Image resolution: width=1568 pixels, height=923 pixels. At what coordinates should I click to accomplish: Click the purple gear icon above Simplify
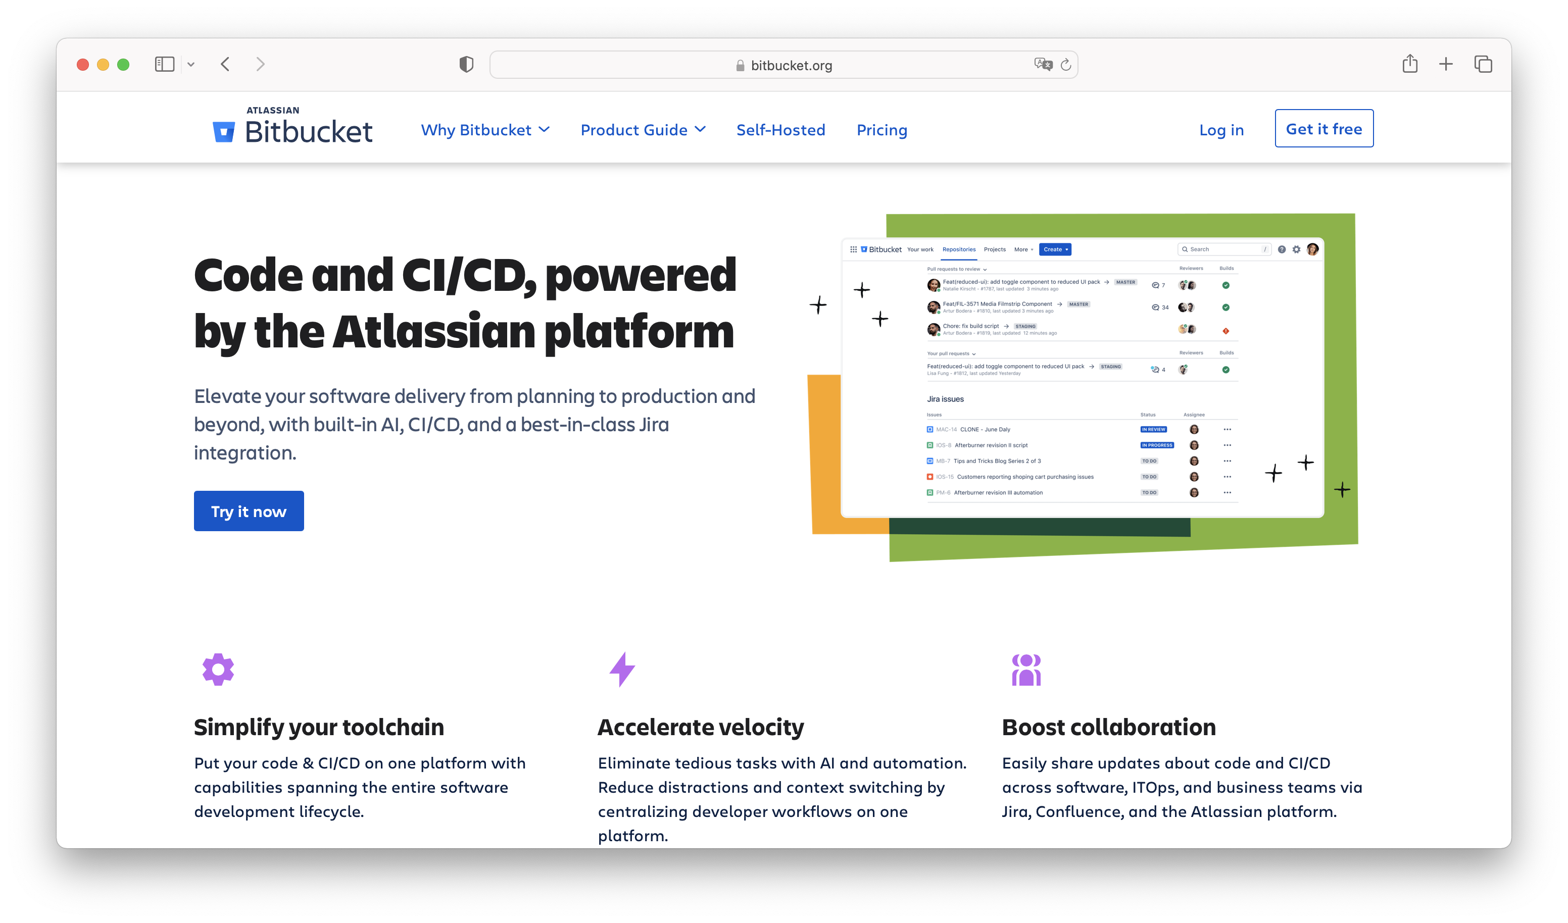[x=218, y=669]
